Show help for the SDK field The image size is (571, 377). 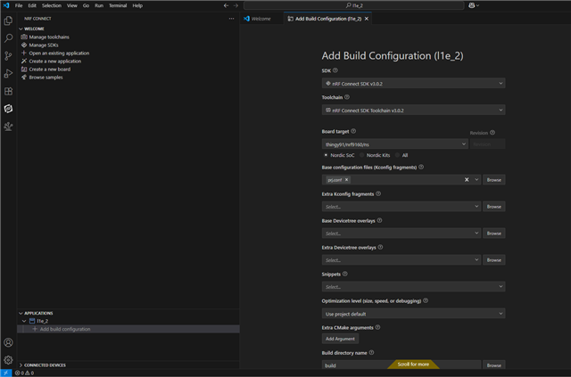pyautogui.click(x=335, y=70)
